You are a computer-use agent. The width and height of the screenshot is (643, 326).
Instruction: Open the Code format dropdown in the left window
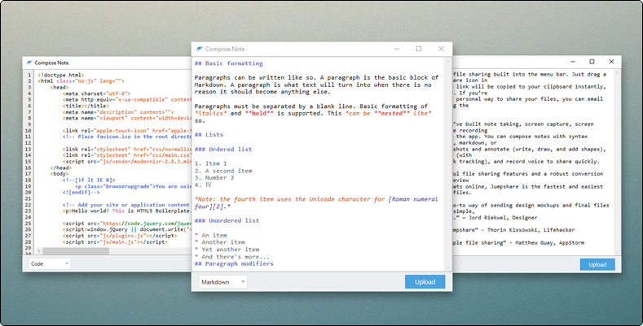click(49, 264)
